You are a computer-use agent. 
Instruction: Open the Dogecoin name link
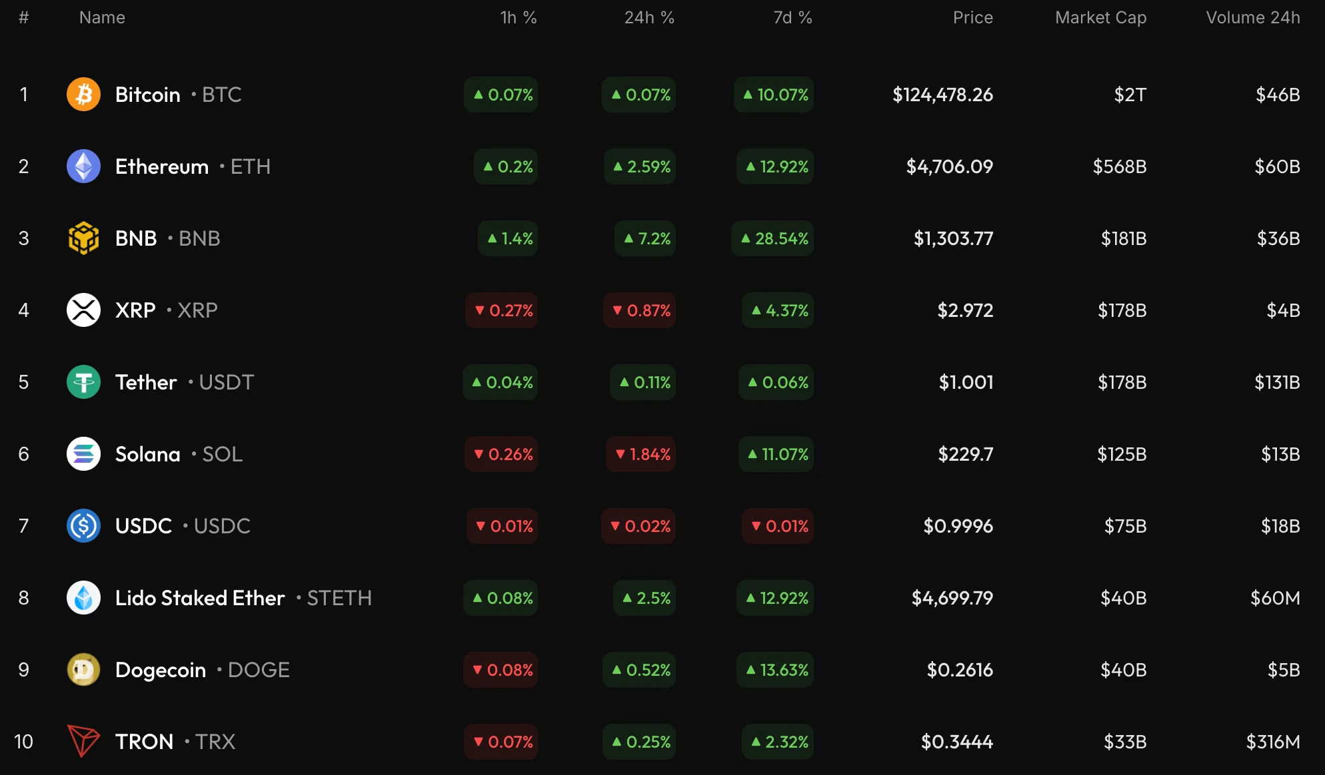[x=160, y=670]
